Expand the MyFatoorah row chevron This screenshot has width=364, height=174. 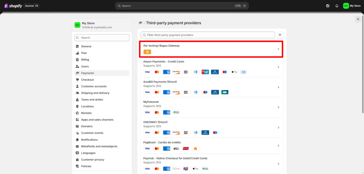point(278,107)
